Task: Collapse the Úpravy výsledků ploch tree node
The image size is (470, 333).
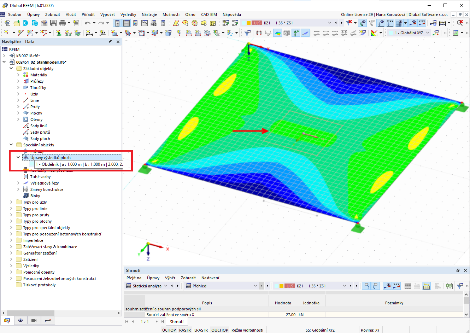Action: 18,157
